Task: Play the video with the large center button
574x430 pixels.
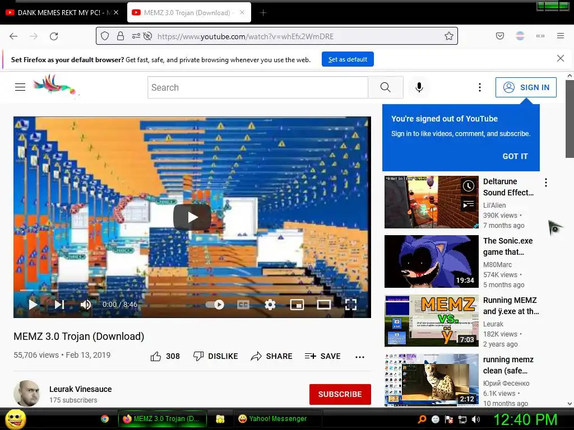Action: (192, 217)
